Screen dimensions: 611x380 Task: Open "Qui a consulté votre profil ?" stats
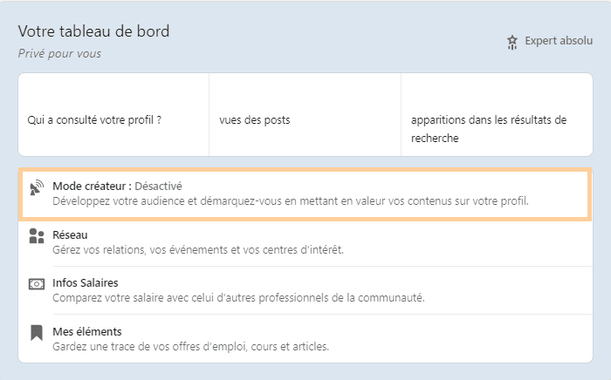(x=94, y=119)
